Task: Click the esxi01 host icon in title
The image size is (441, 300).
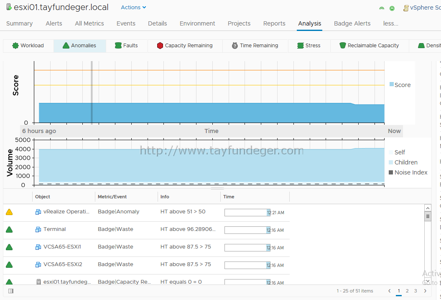Action: pos(9,7)
